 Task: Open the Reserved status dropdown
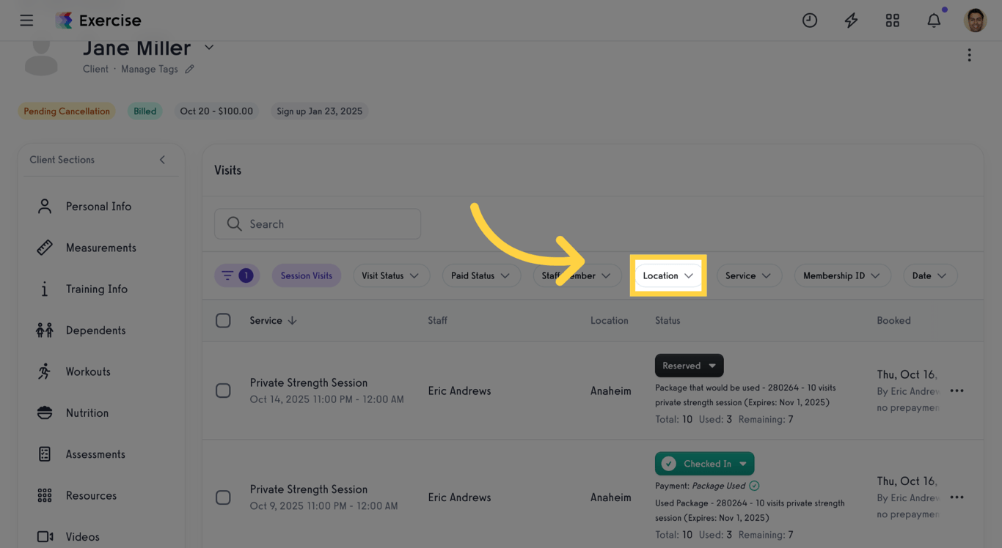(690, 366)
